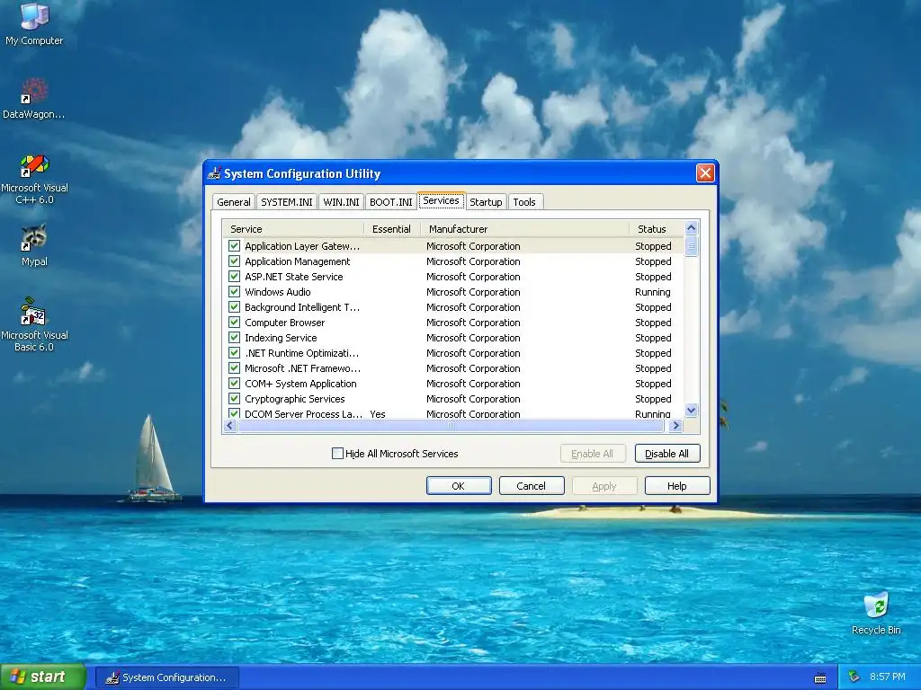Screen dimensions: 921x690
Task: Click the Cancel button
Action: click(x=532, y=486)
